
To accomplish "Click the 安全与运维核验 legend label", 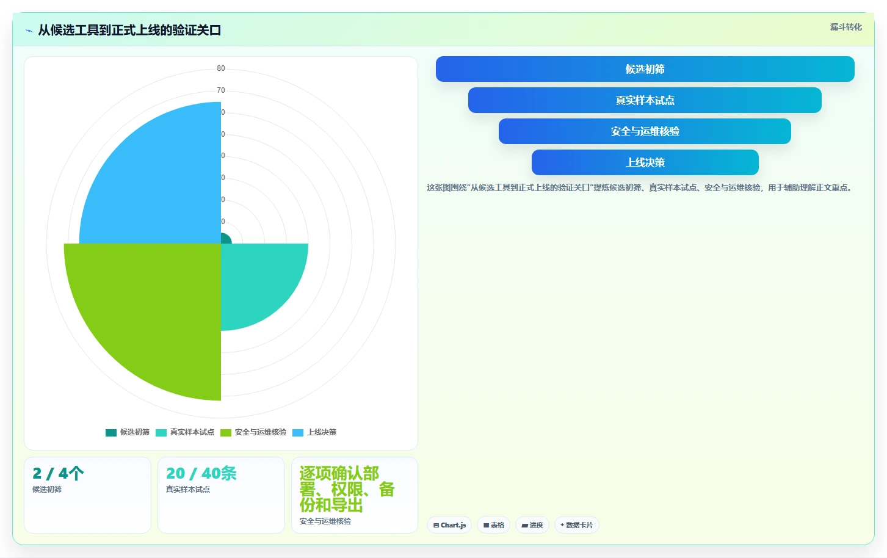I will [261, 432].
